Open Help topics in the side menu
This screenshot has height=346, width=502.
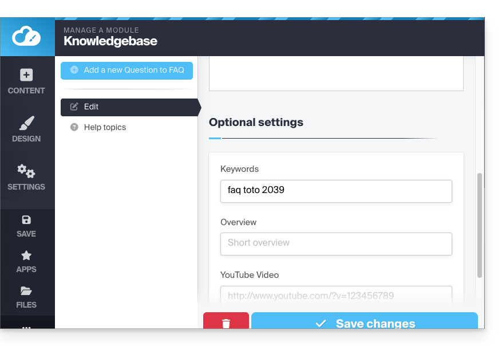105,127
